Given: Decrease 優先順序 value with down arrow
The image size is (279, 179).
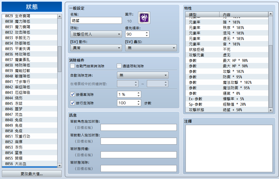Looking at the screenshot, I should pos(147,36).
